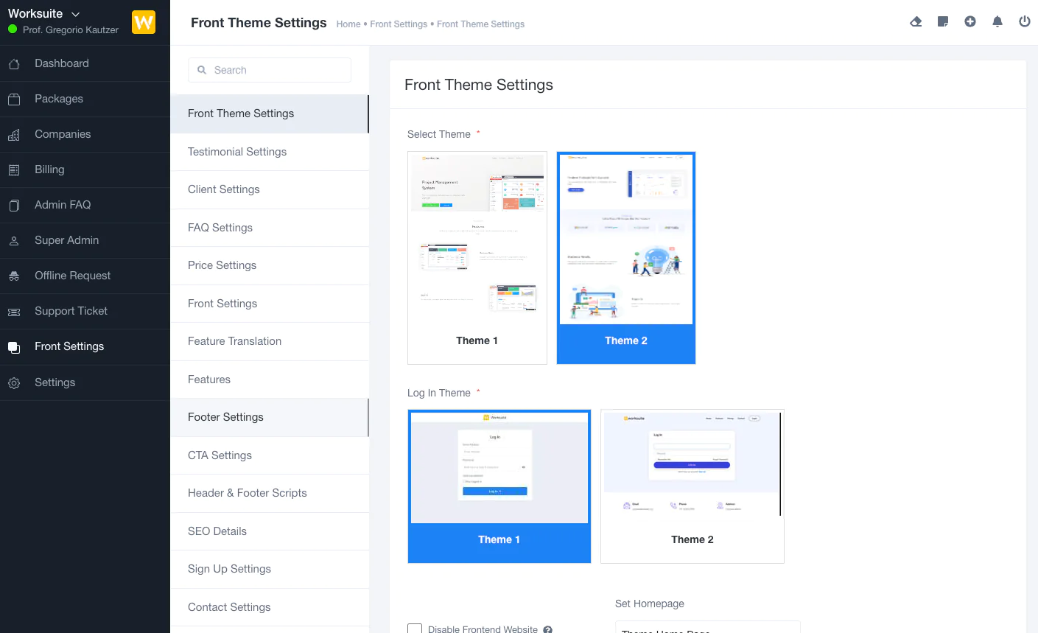Click the Front Settings breadcrumb link
Image resolution: width=1038 pixels, height=633 pixels.
(x=399, y=24)
